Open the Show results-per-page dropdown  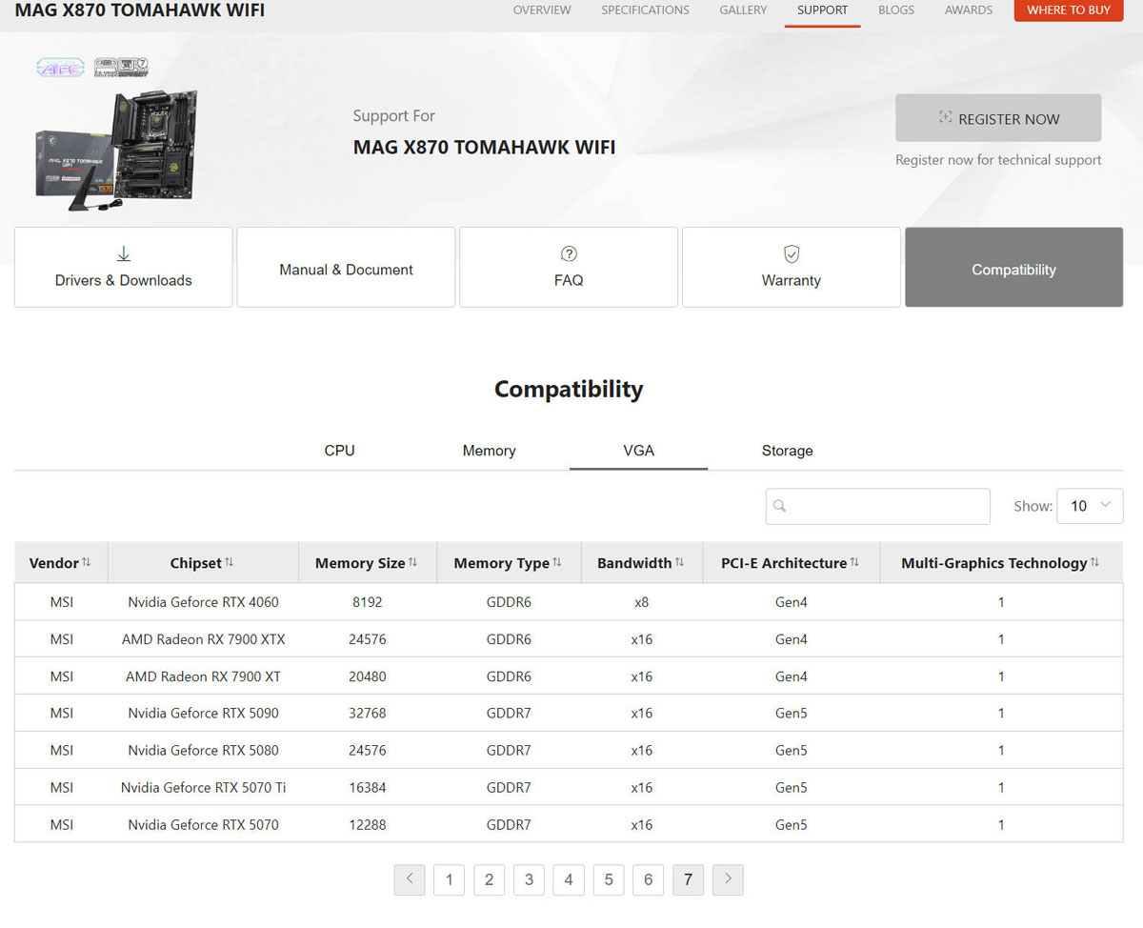1090,506
